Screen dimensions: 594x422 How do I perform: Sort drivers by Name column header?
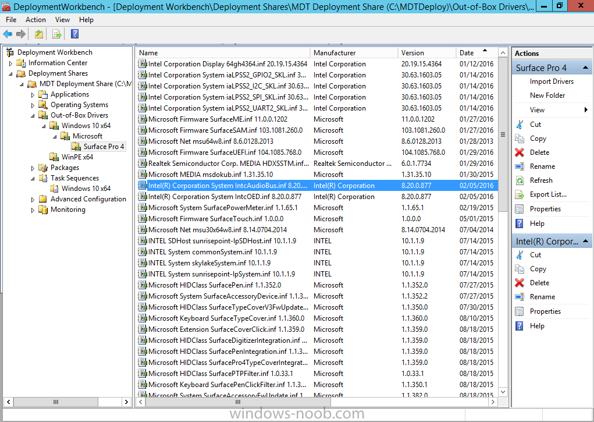(223, 53)
